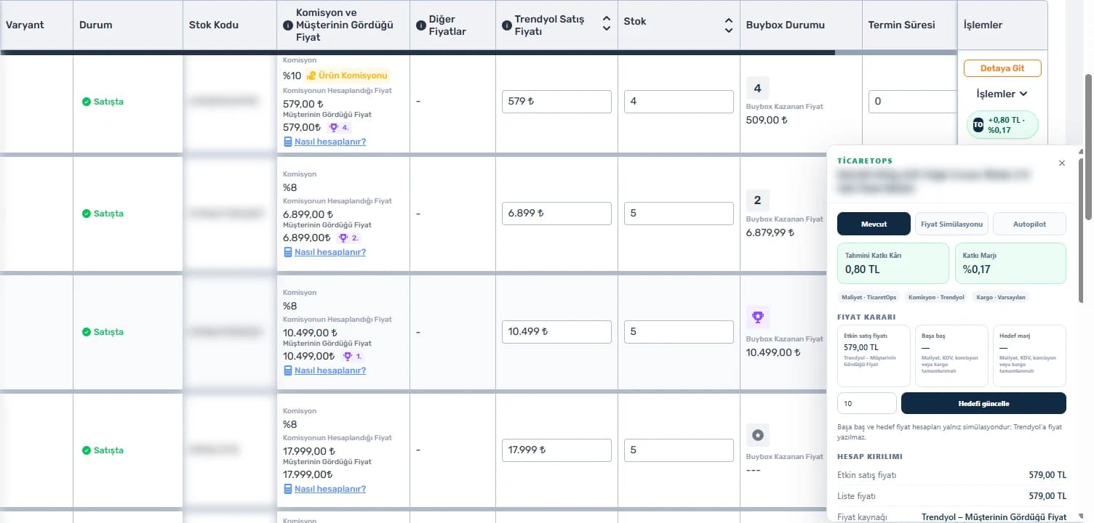This screenshot has width=1094, height=523.
Task: Click Komisyon · Trendyol chip
Action: (937, 297)
